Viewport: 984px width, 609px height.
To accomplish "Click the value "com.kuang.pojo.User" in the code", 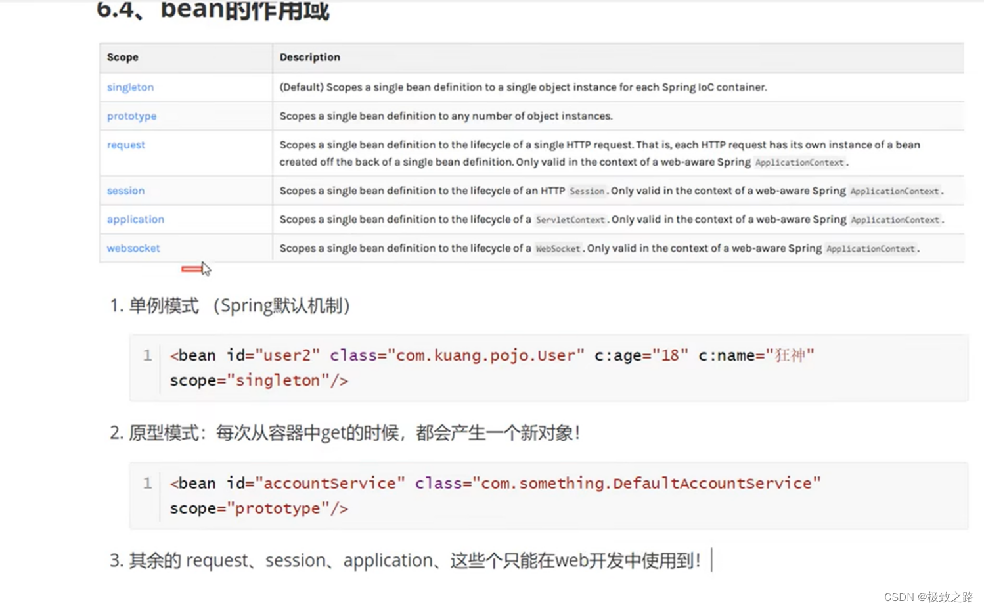I will (486, 355).
